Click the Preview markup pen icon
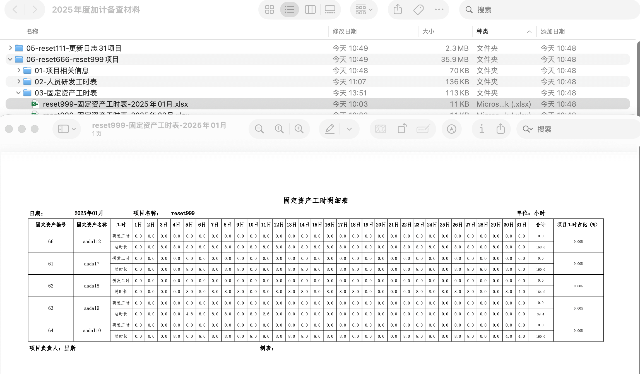640x374 pixels. tap(330, 129)
